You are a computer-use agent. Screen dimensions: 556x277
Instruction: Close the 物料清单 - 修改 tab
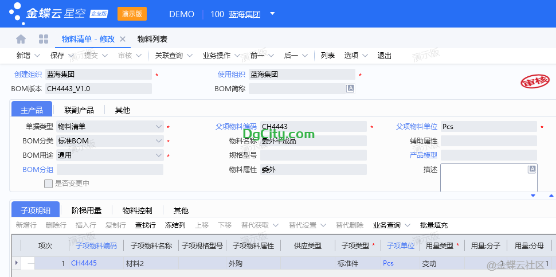pos(123,39)
